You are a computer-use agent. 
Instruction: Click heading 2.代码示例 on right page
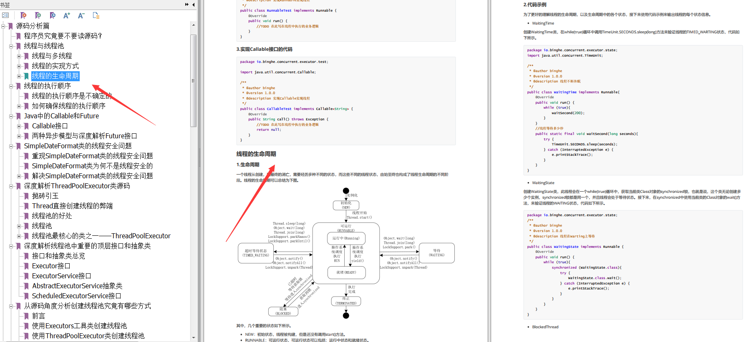535,5
